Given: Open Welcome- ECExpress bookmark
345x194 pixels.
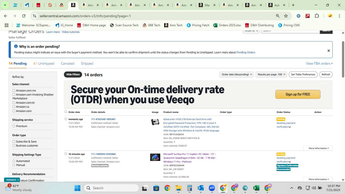Looking at the screenshot, I should coord(33,25).
